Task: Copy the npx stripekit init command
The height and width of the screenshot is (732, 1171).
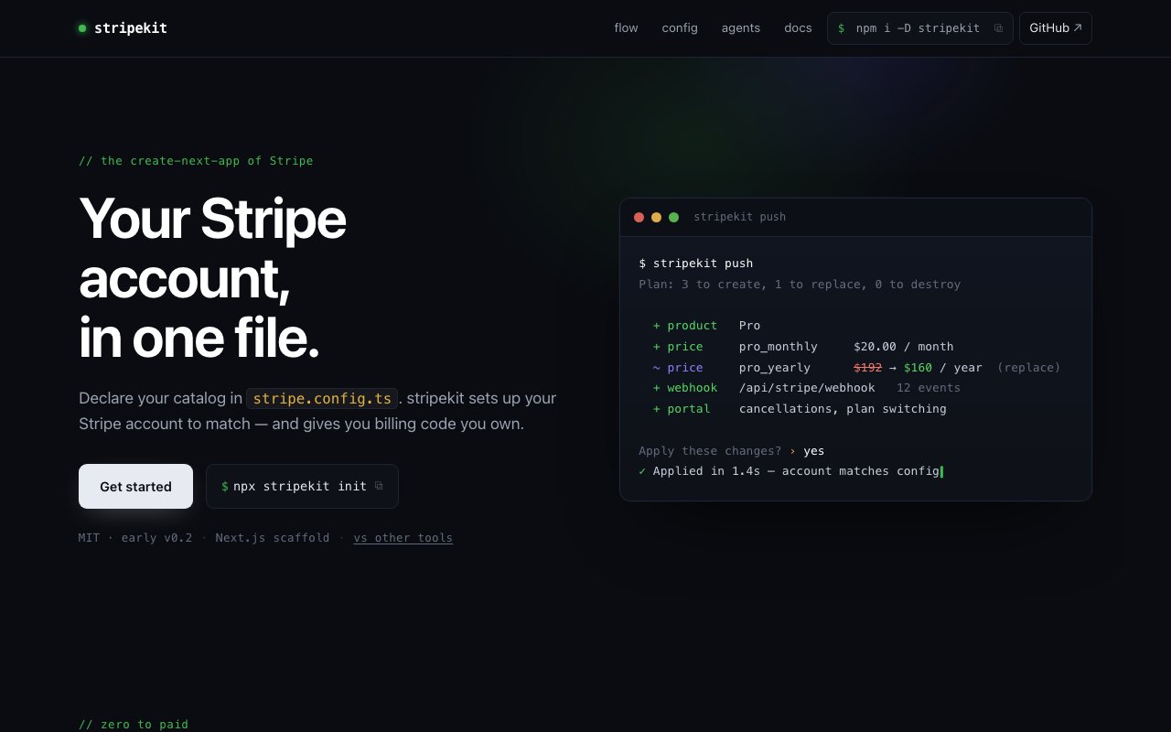Action: pyautogui.click(x=379, y=487)
